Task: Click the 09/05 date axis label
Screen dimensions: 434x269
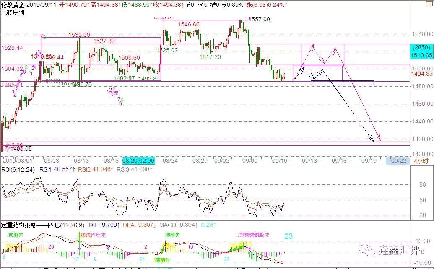Action: (x=250, y=161)
